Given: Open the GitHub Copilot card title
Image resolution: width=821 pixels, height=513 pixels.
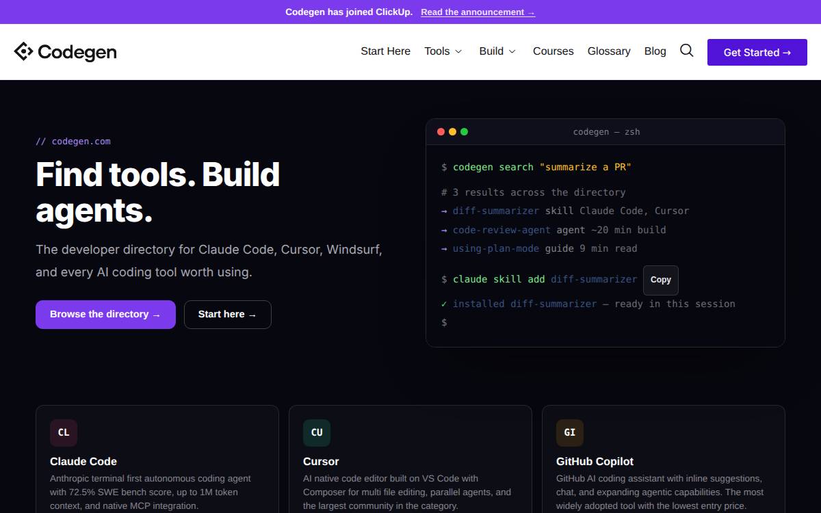Looking at the screenshot, I should tap(595, 461).
